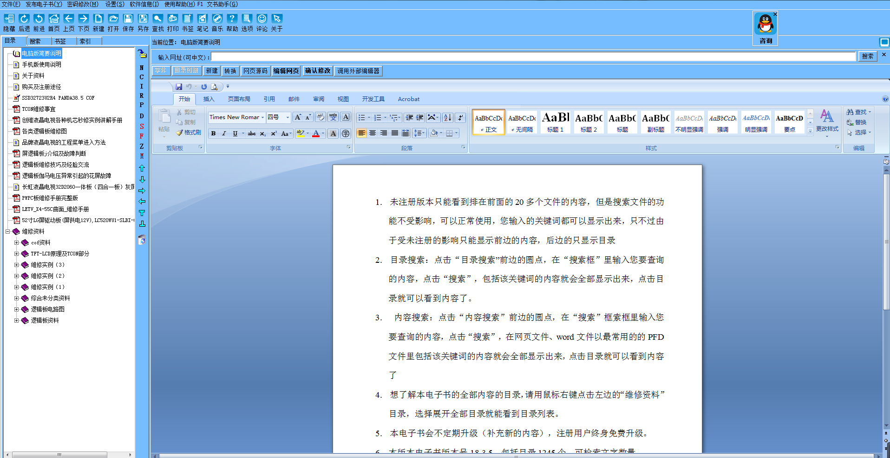Open the 文件(F) menu
The image size is (890, 458).
click(x=11, y=4)
